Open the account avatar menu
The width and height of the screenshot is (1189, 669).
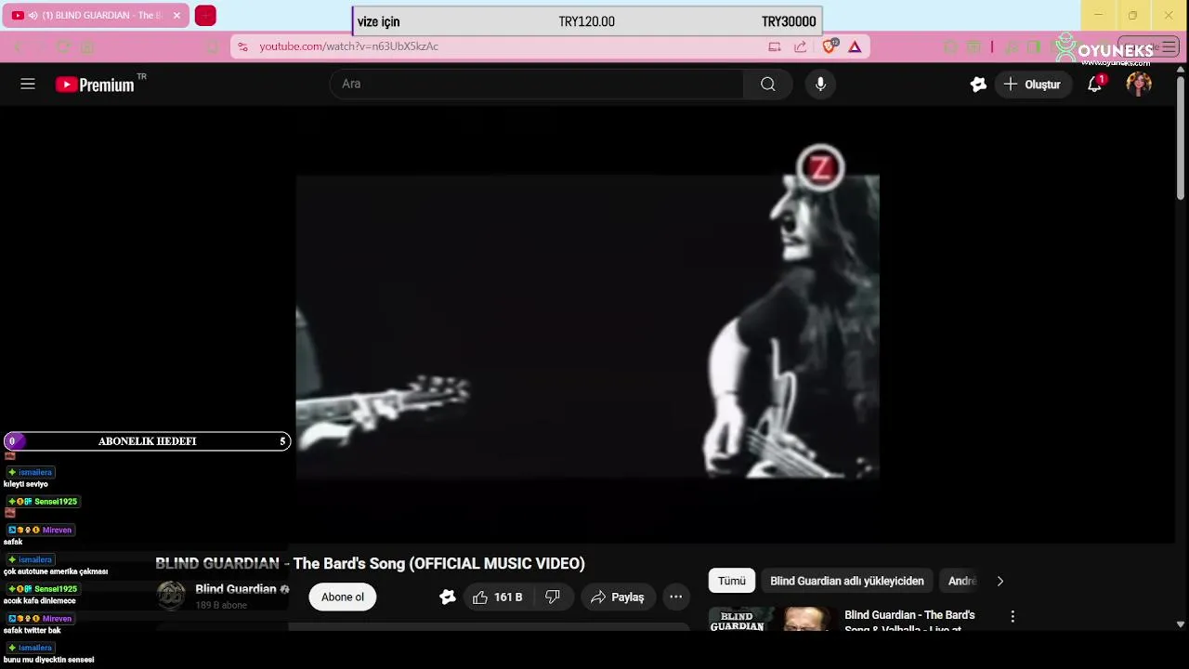click(1139, 84)
